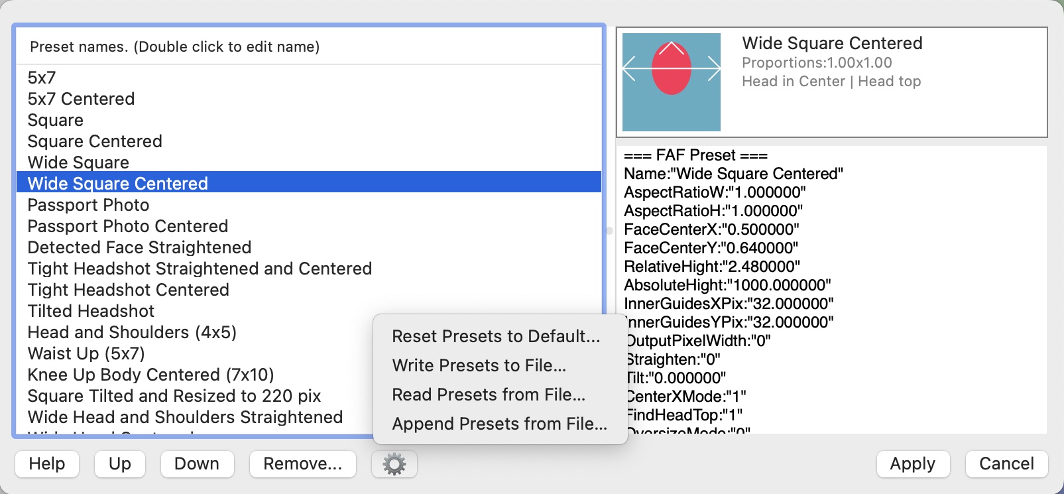Move the selected preset up

[119, 464]
